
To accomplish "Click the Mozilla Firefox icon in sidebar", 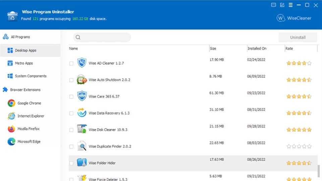I will [x=11, y=129].
